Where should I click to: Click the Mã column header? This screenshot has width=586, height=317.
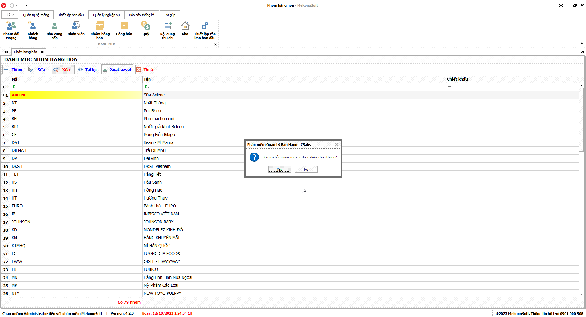pyautogui.click(x=76, y=79)
